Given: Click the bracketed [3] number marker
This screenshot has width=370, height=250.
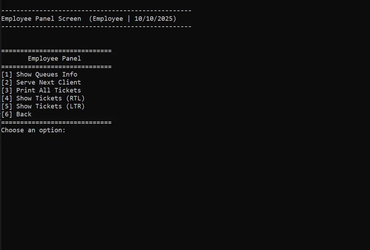Looking at the screenshot, I should coord(7,90).
